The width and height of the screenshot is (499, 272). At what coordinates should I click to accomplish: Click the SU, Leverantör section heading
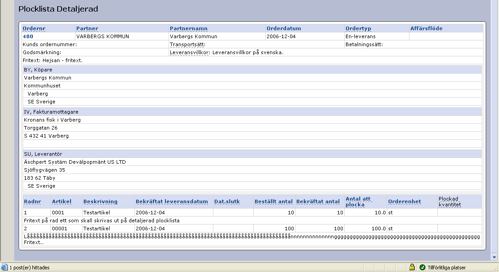tap(43, 154)
